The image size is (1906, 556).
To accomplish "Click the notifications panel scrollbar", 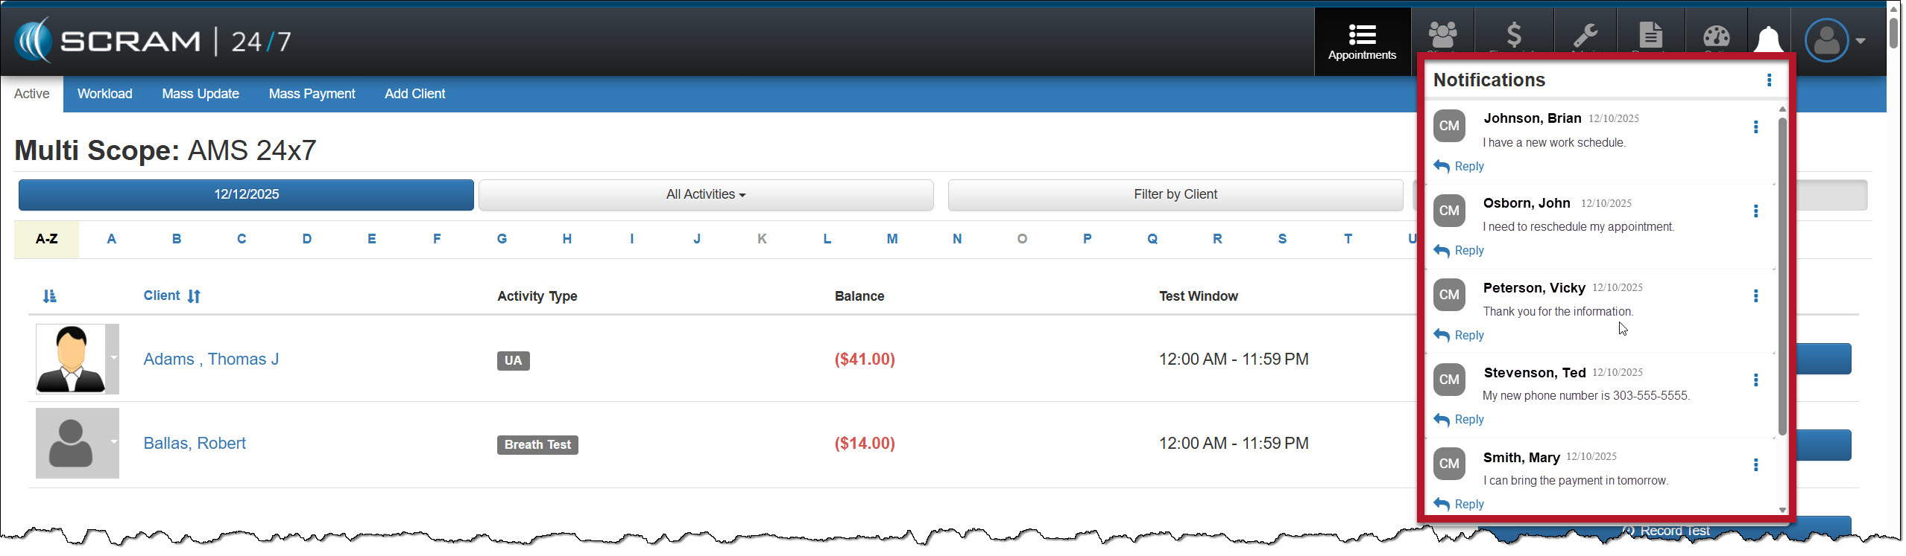I will [1782, 275].
